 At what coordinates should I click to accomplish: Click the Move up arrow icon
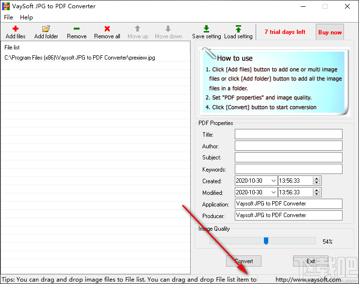(138, 29)
